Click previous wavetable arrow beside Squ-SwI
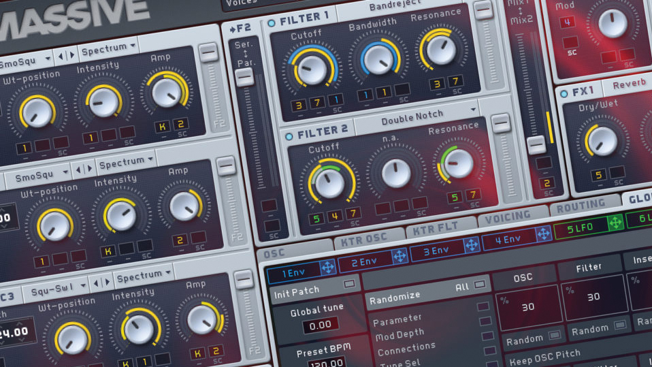Viewport: 652px width, 367px height. click(x=96, y=284)
